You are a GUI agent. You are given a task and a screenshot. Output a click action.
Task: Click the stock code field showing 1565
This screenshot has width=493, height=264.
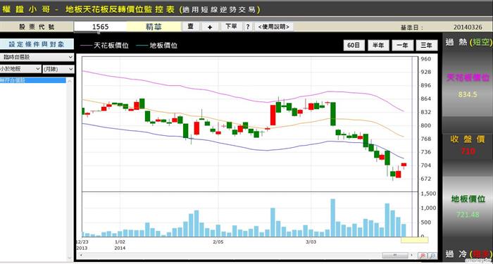point(100,27)
